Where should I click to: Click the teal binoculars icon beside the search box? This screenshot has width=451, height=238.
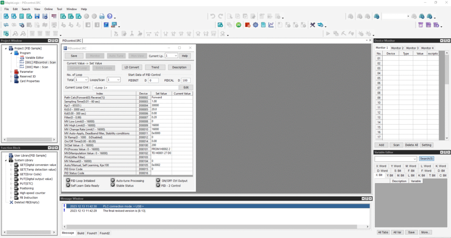click(377, 16)
